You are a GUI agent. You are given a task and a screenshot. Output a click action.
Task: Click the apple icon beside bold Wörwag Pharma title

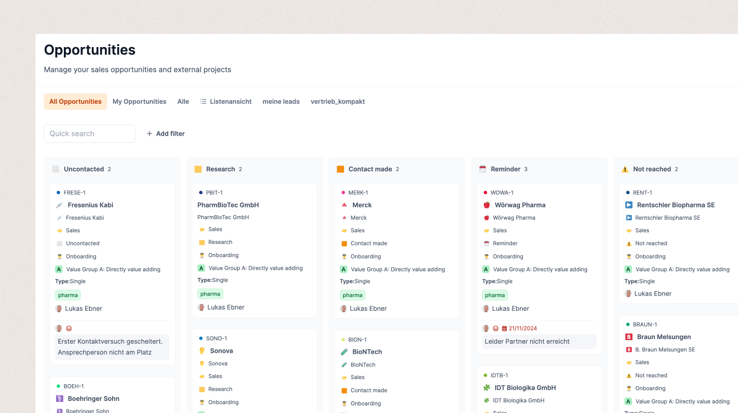tap(487, 205)
